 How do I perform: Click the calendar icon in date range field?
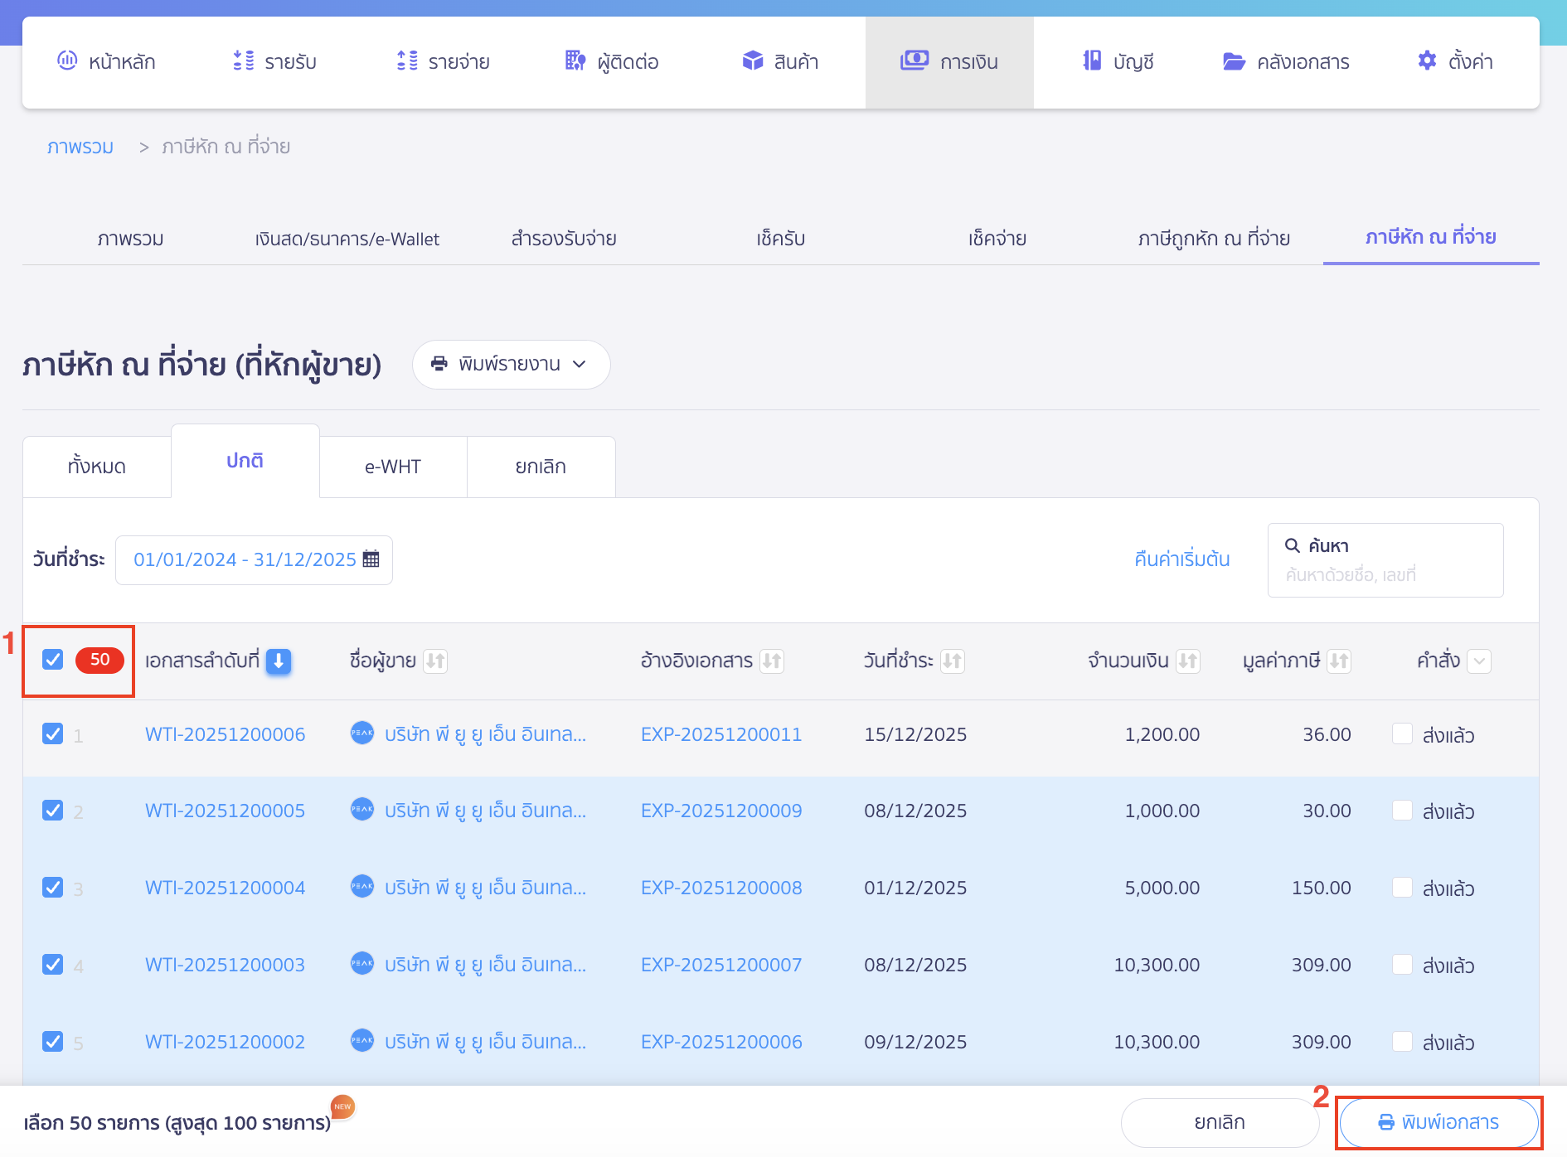pos(371,559)
